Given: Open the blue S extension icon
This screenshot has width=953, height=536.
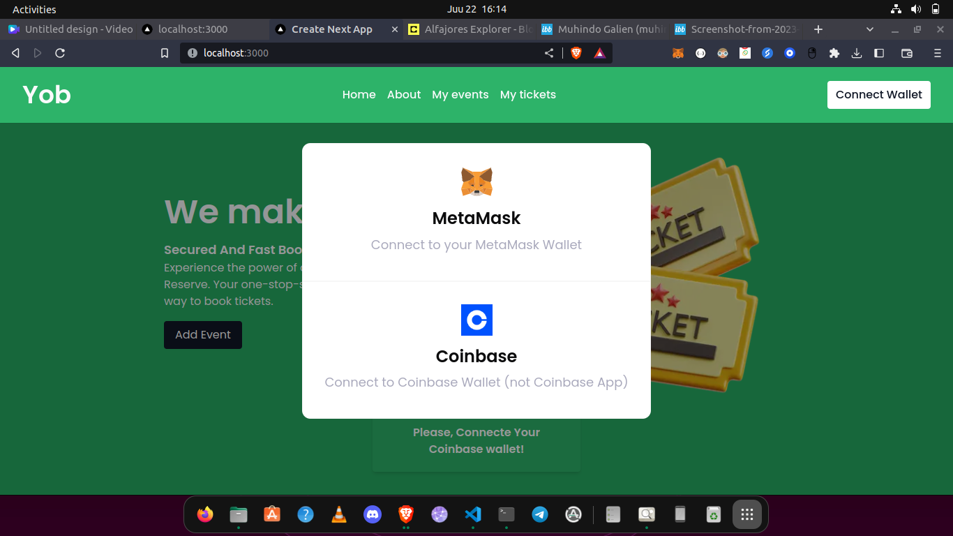Looking at the screenshot, I should 767,53.
